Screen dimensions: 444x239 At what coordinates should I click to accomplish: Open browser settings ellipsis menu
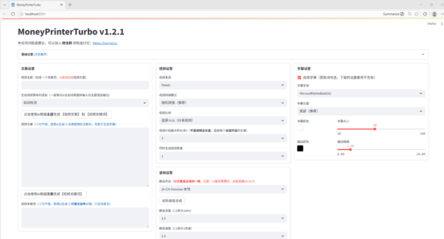coord(442,14)
